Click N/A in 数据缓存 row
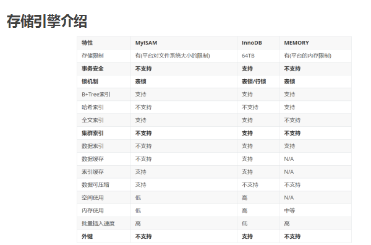 [x=289, y=159]
